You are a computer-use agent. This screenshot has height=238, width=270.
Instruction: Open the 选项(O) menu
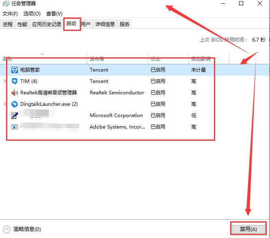[32, 14]
